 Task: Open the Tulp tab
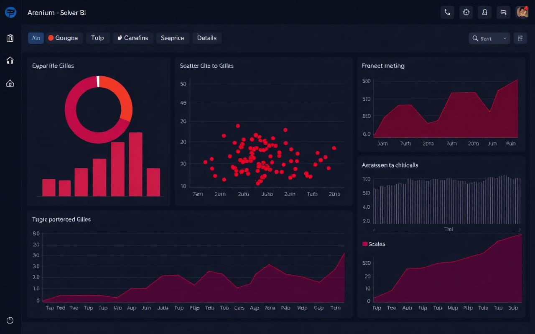[98, 38]
